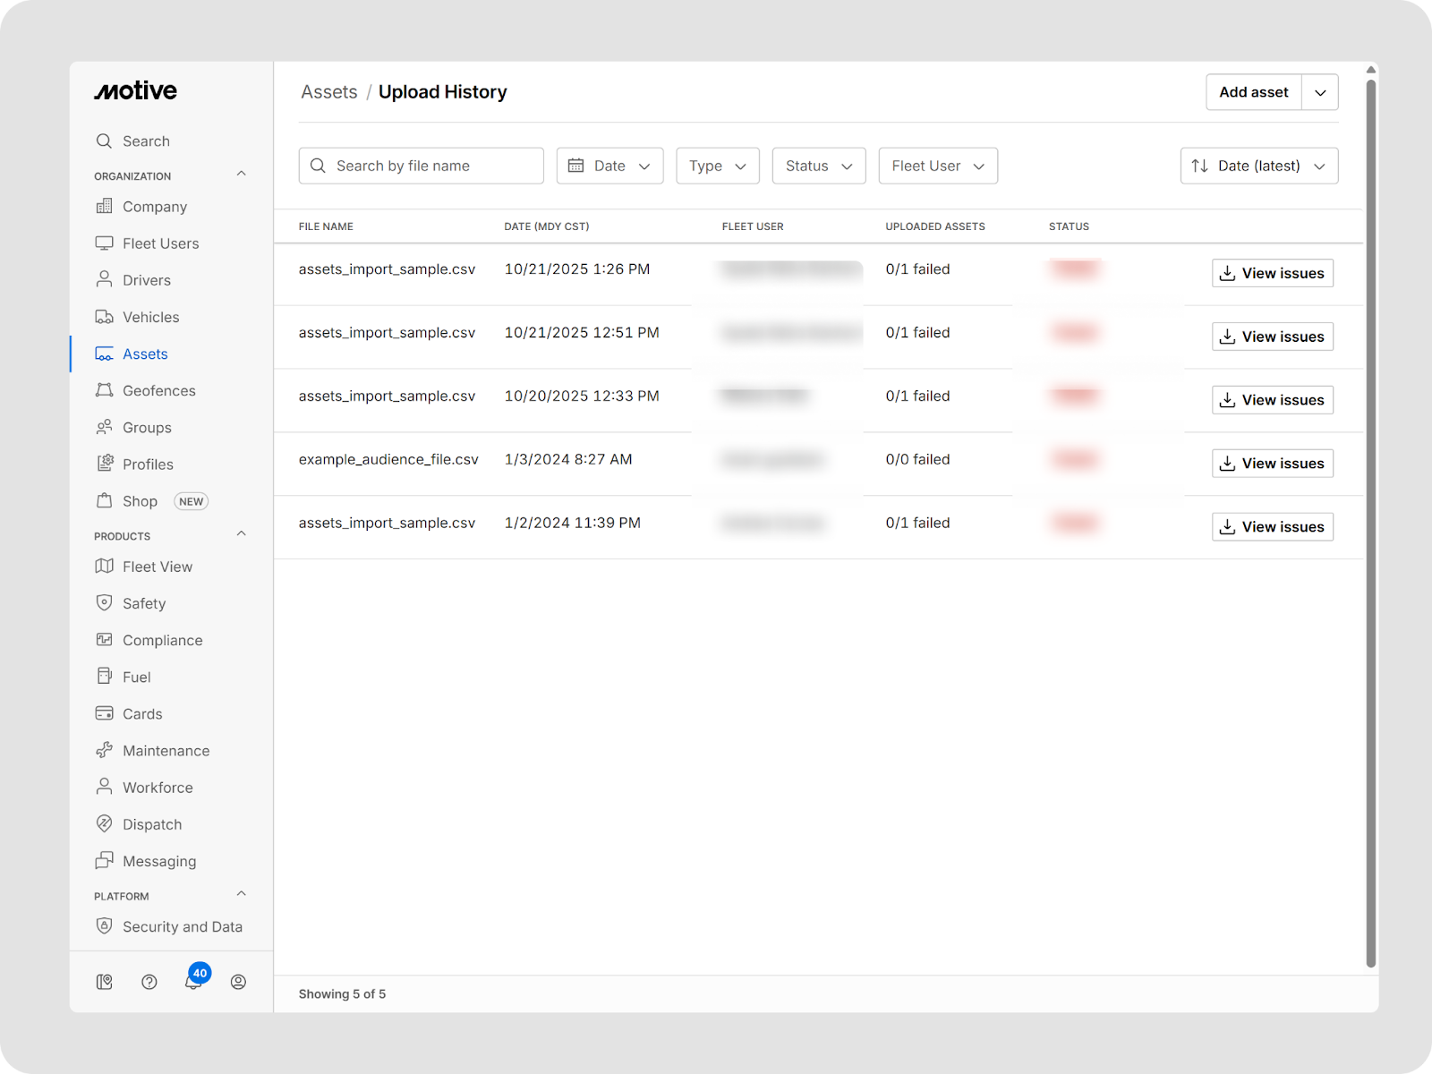Click the Motive logo
1432x1074 pixels.
click(x=136, y=91)
